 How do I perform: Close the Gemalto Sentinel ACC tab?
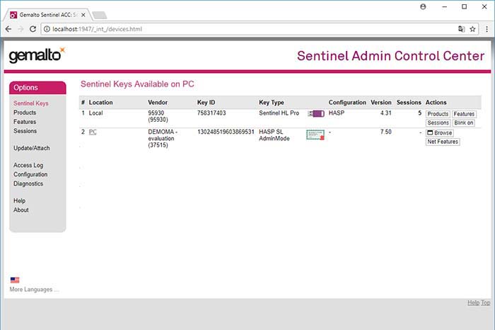click(83, 15)
